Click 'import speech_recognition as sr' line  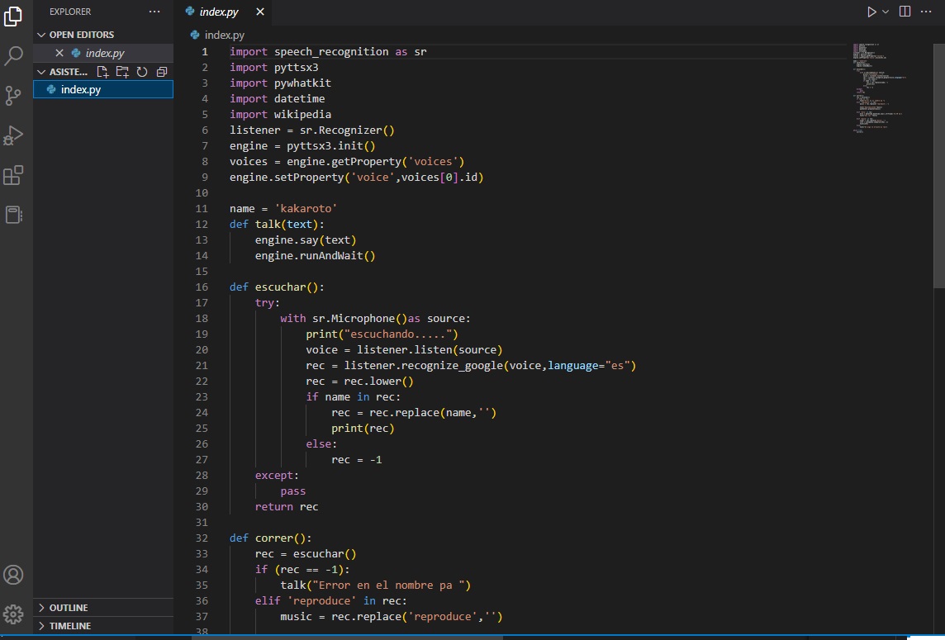pos(328,52)
